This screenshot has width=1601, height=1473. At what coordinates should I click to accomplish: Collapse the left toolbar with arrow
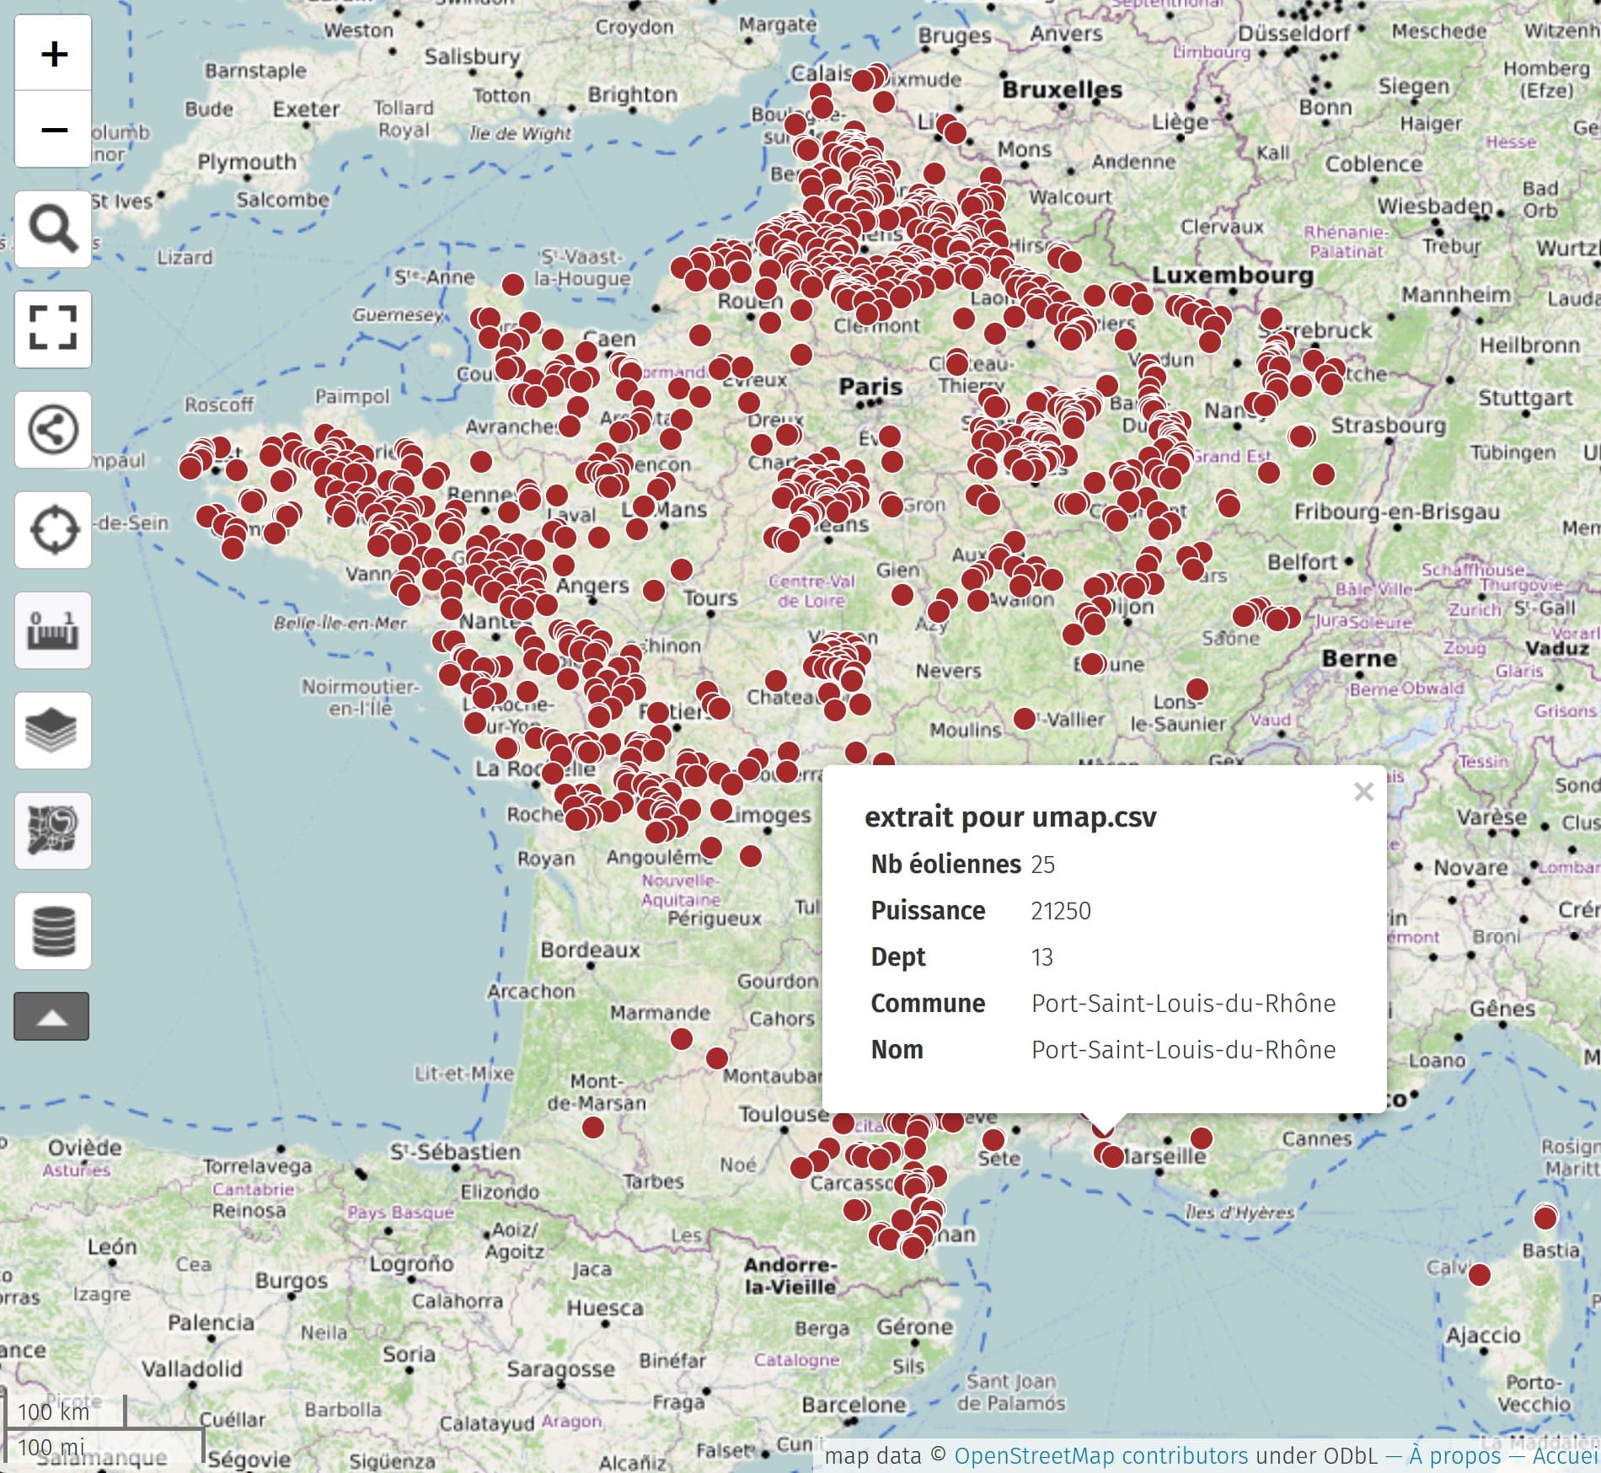pyautogui.click(x=51, y=1016)
